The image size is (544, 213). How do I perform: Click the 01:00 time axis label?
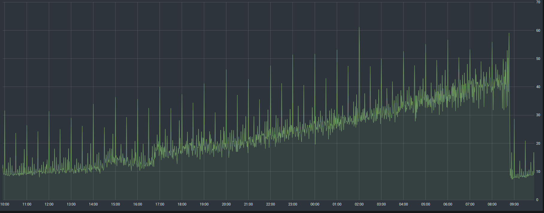tap(337, 204)
